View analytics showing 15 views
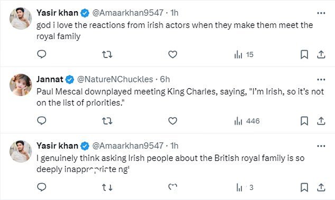Viewport: 335px width, 200px height. 244,55
